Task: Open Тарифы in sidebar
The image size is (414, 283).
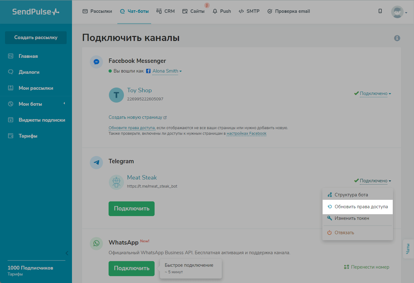Action: 28,136
